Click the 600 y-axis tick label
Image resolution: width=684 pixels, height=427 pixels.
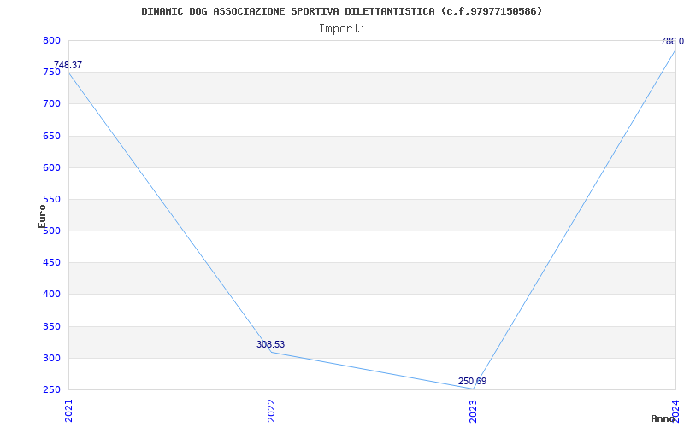(51, 167)
